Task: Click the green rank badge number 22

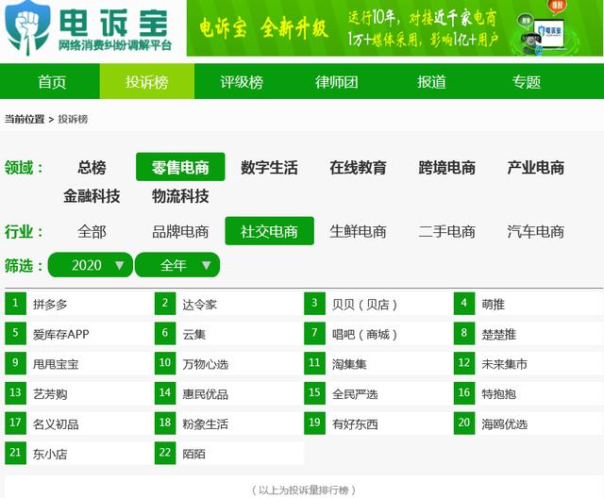Action: pyautogui.click(x=165, y=453)
